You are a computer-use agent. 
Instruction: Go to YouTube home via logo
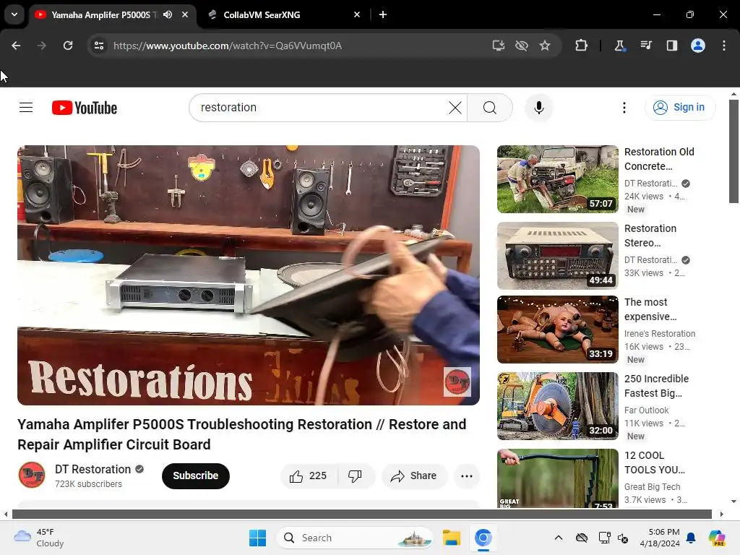pos(85,108)
